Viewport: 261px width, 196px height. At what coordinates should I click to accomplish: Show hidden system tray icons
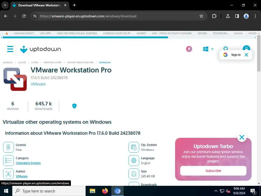point(216,191)
